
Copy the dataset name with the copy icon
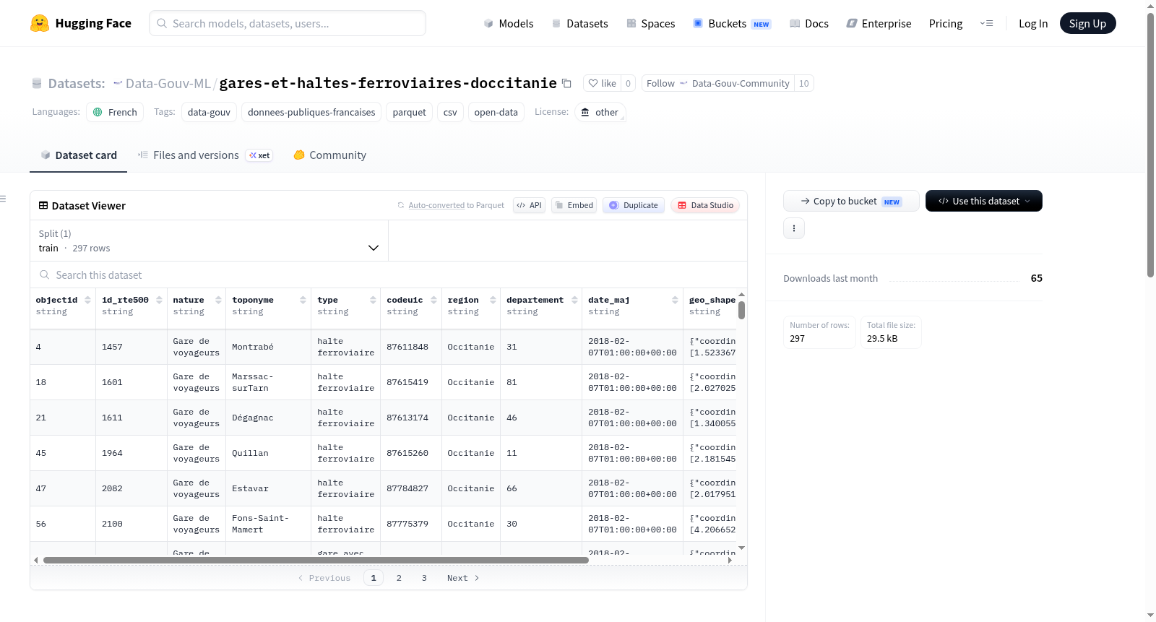tap(566, 83)
